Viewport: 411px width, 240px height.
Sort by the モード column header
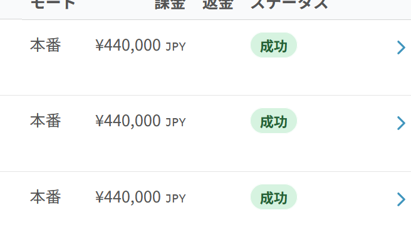tap(53, 4)
